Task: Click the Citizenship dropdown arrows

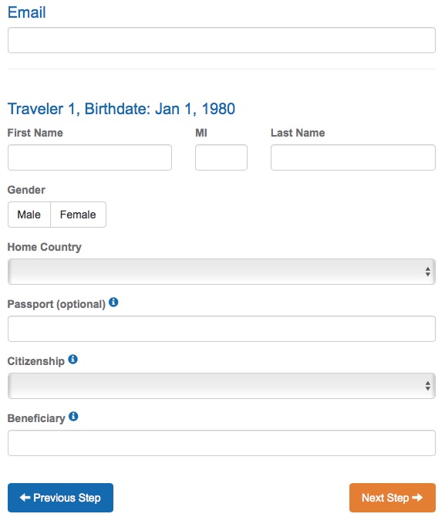Action: [427, 386]
